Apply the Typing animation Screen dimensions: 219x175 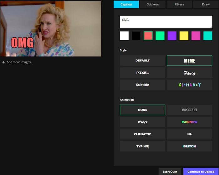[143, 146]
